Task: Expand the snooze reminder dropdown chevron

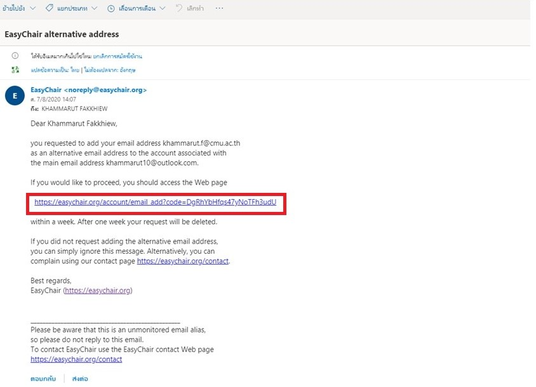Action: tap(163, 8)
